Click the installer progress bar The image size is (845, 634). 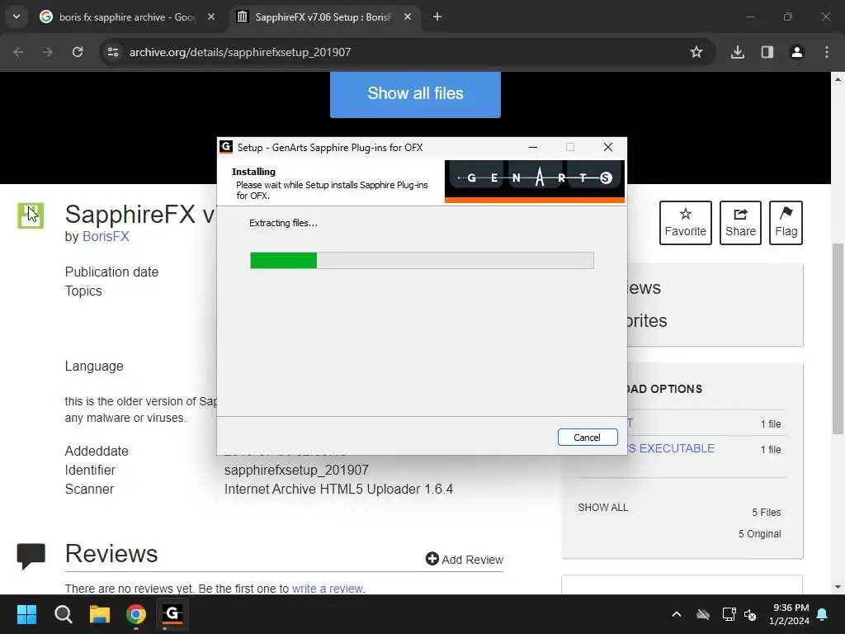[422, 260]
